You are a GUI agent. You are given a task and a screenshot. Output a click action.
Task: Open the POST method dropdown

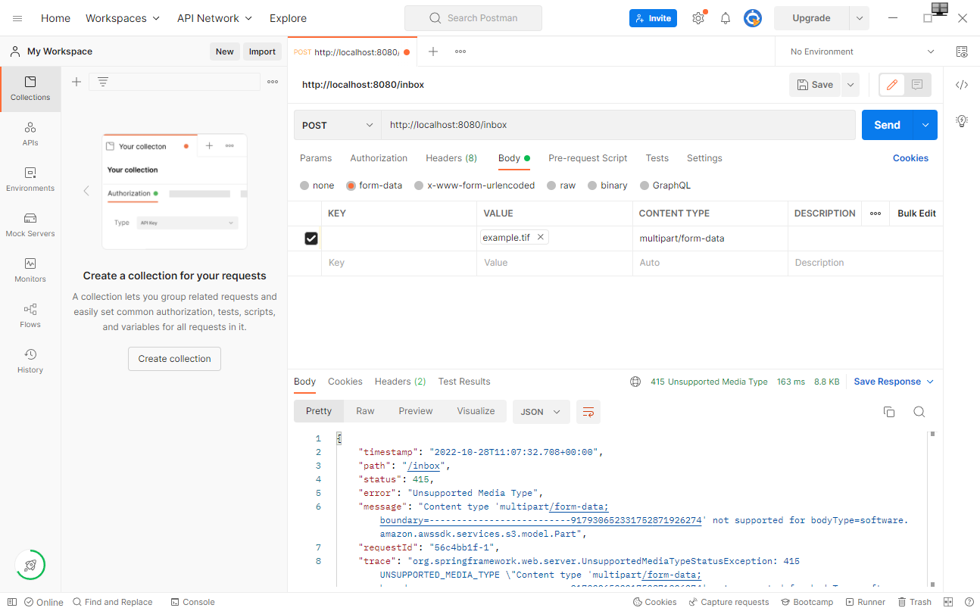pyautogui.click(x=338, y=125)
